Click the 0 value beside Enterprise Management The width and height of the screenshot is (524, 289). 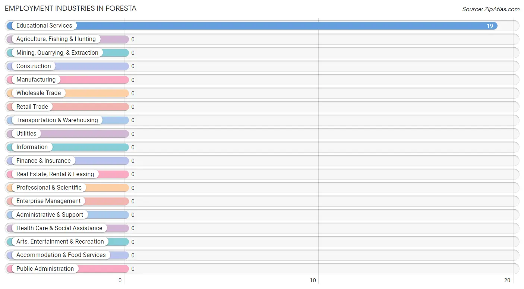(x=133, y=201)
